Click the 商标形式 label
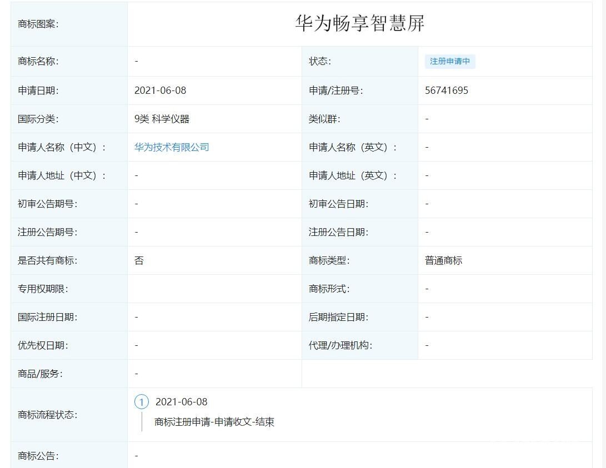The width and height of the screenshot is (606, 468). click(x=329, y=289)
